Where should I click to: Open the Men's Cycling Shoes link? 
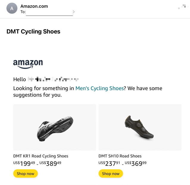(99, 88)
